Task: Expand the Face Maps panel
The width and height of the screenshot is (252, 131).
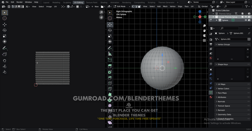Action: pos(232,93)
